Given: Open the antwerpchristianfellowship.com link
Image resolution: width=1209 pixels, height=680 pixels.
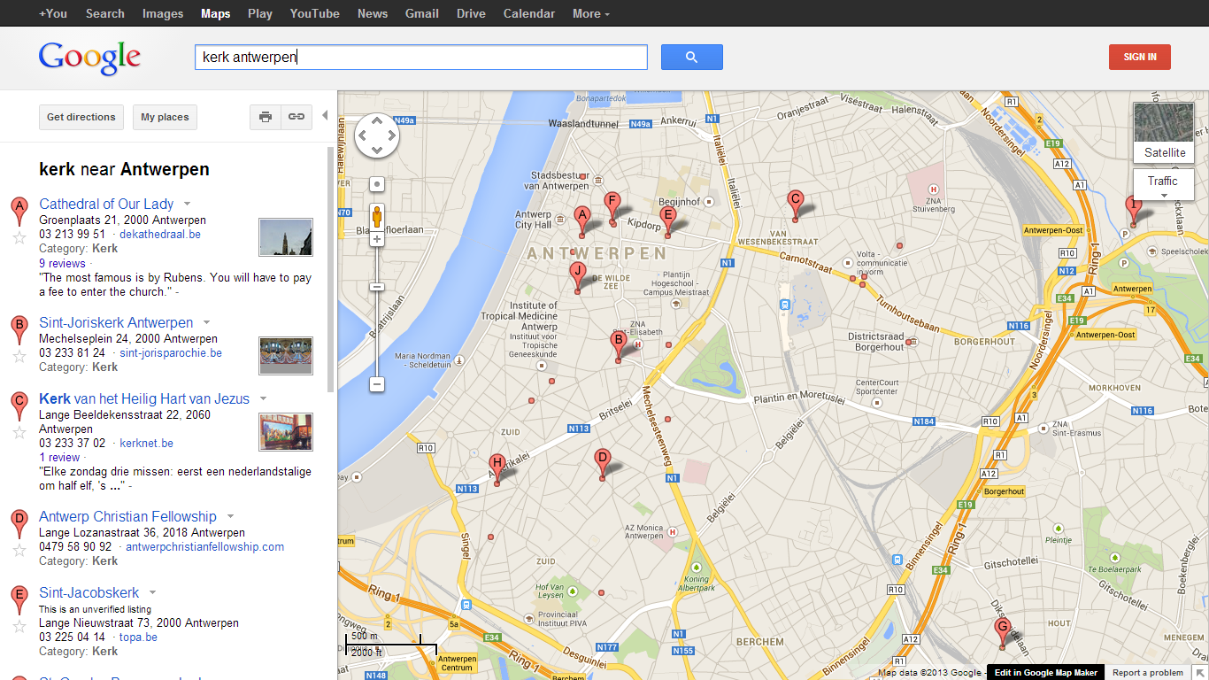Looking at the screenshot, I should click(x=205, y=547).
